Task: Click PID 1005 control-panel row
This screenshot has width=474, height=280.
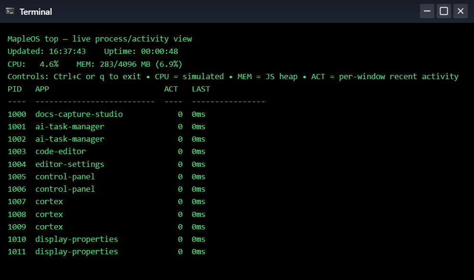Action: [106, 176]
